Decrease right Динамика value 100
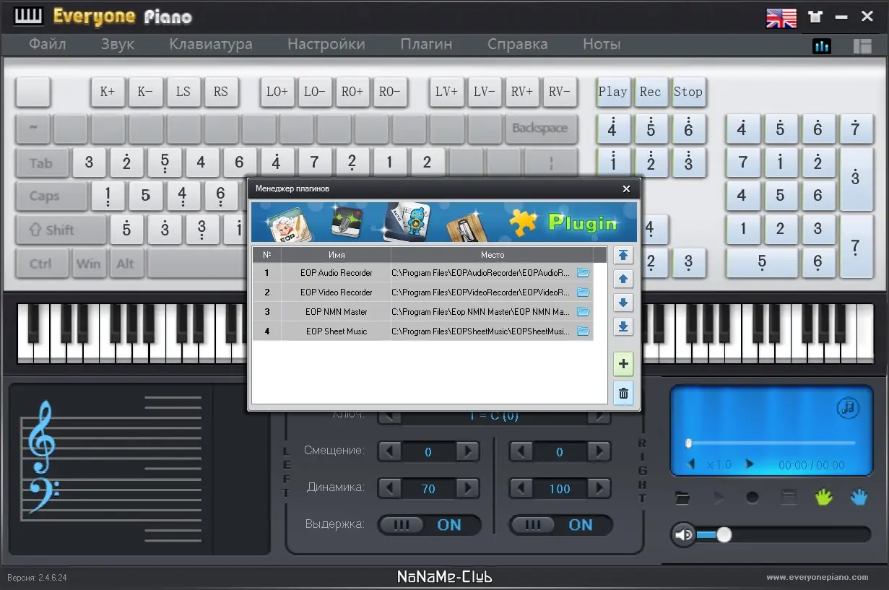 click(521, 488)
